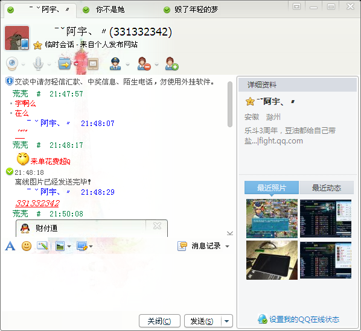Open the game character photo thumbnail
The height and width of the screenshot is (331, 361).
tap(272, 218)
